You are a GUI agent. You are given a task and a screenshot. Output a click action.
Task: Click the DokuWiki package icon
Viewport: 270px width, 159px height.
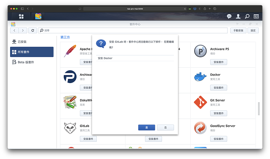70,102
